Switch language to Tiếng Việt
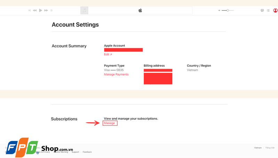Image resolution: width=278 pixels, height=158 pixels. 270,148
